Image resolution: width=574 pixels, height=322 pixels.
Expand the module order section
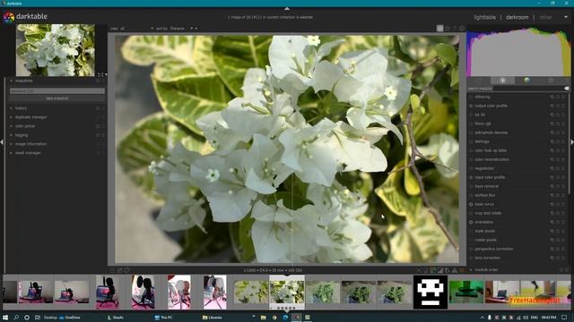(486, 270)
